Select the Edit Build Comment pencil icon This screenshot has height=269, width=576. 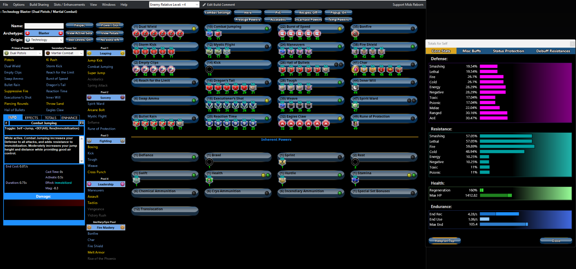tap(204, 4)
